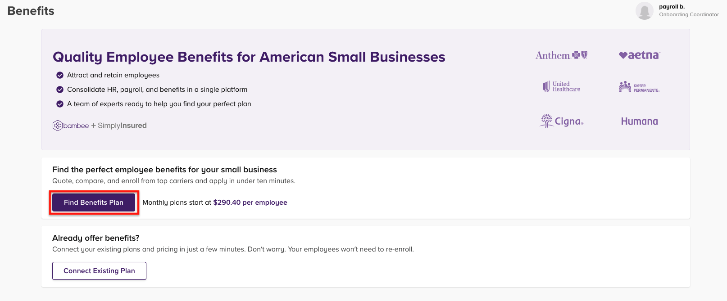Screen dimensions: 727x301
Task: Click the 'Onboarding Coordinator' role label
Action: pos(689,14)
